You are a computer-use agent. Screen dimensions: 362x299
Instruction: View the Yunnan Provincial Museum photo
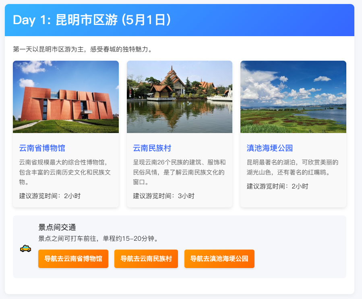[x=66, y=97]
